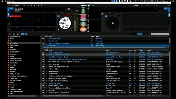Click the library search field
Image resolution: width=176 pixels, height=99 pixels.
tap(161, 34)
